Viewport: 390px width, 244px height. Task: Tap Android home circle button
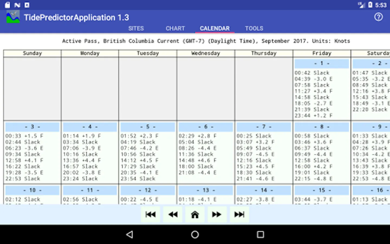point(195,235)
